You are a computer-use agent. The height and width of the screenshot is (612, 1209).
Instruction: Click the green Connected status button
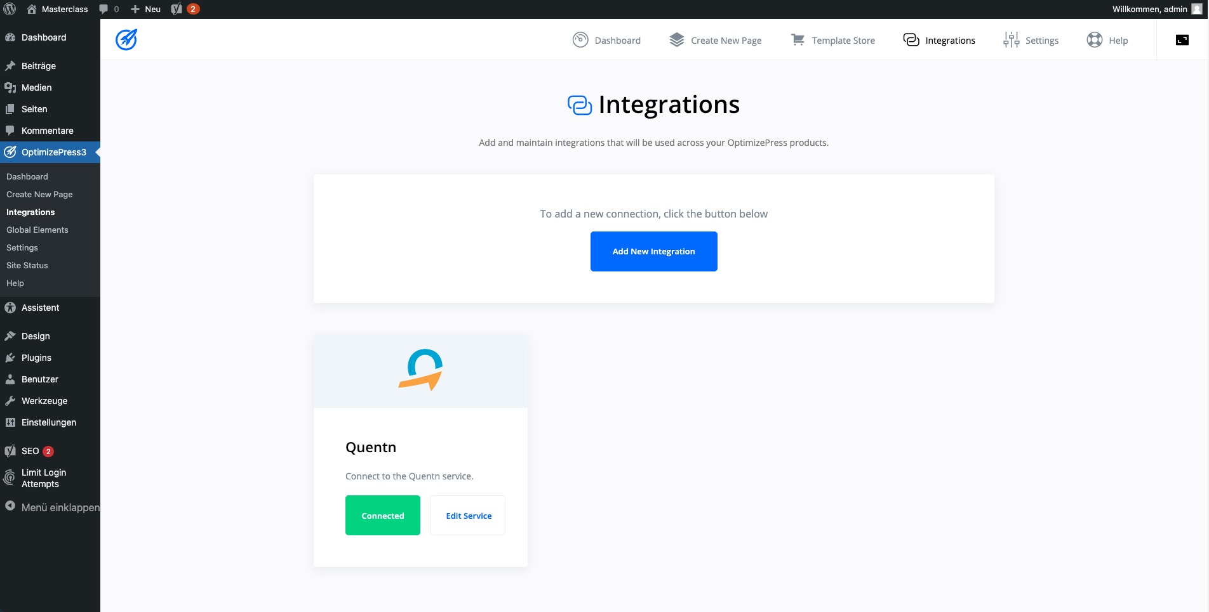(x=383, y=516)
